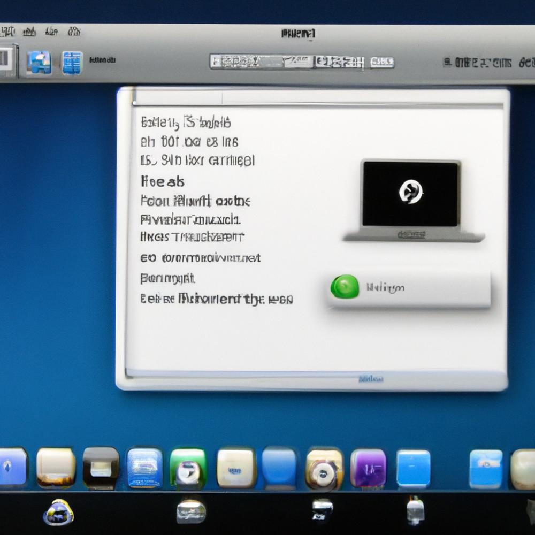Launch the gold camera-lens icon in the dock
This screenshot has width=535, height=535.
[324, 469]
